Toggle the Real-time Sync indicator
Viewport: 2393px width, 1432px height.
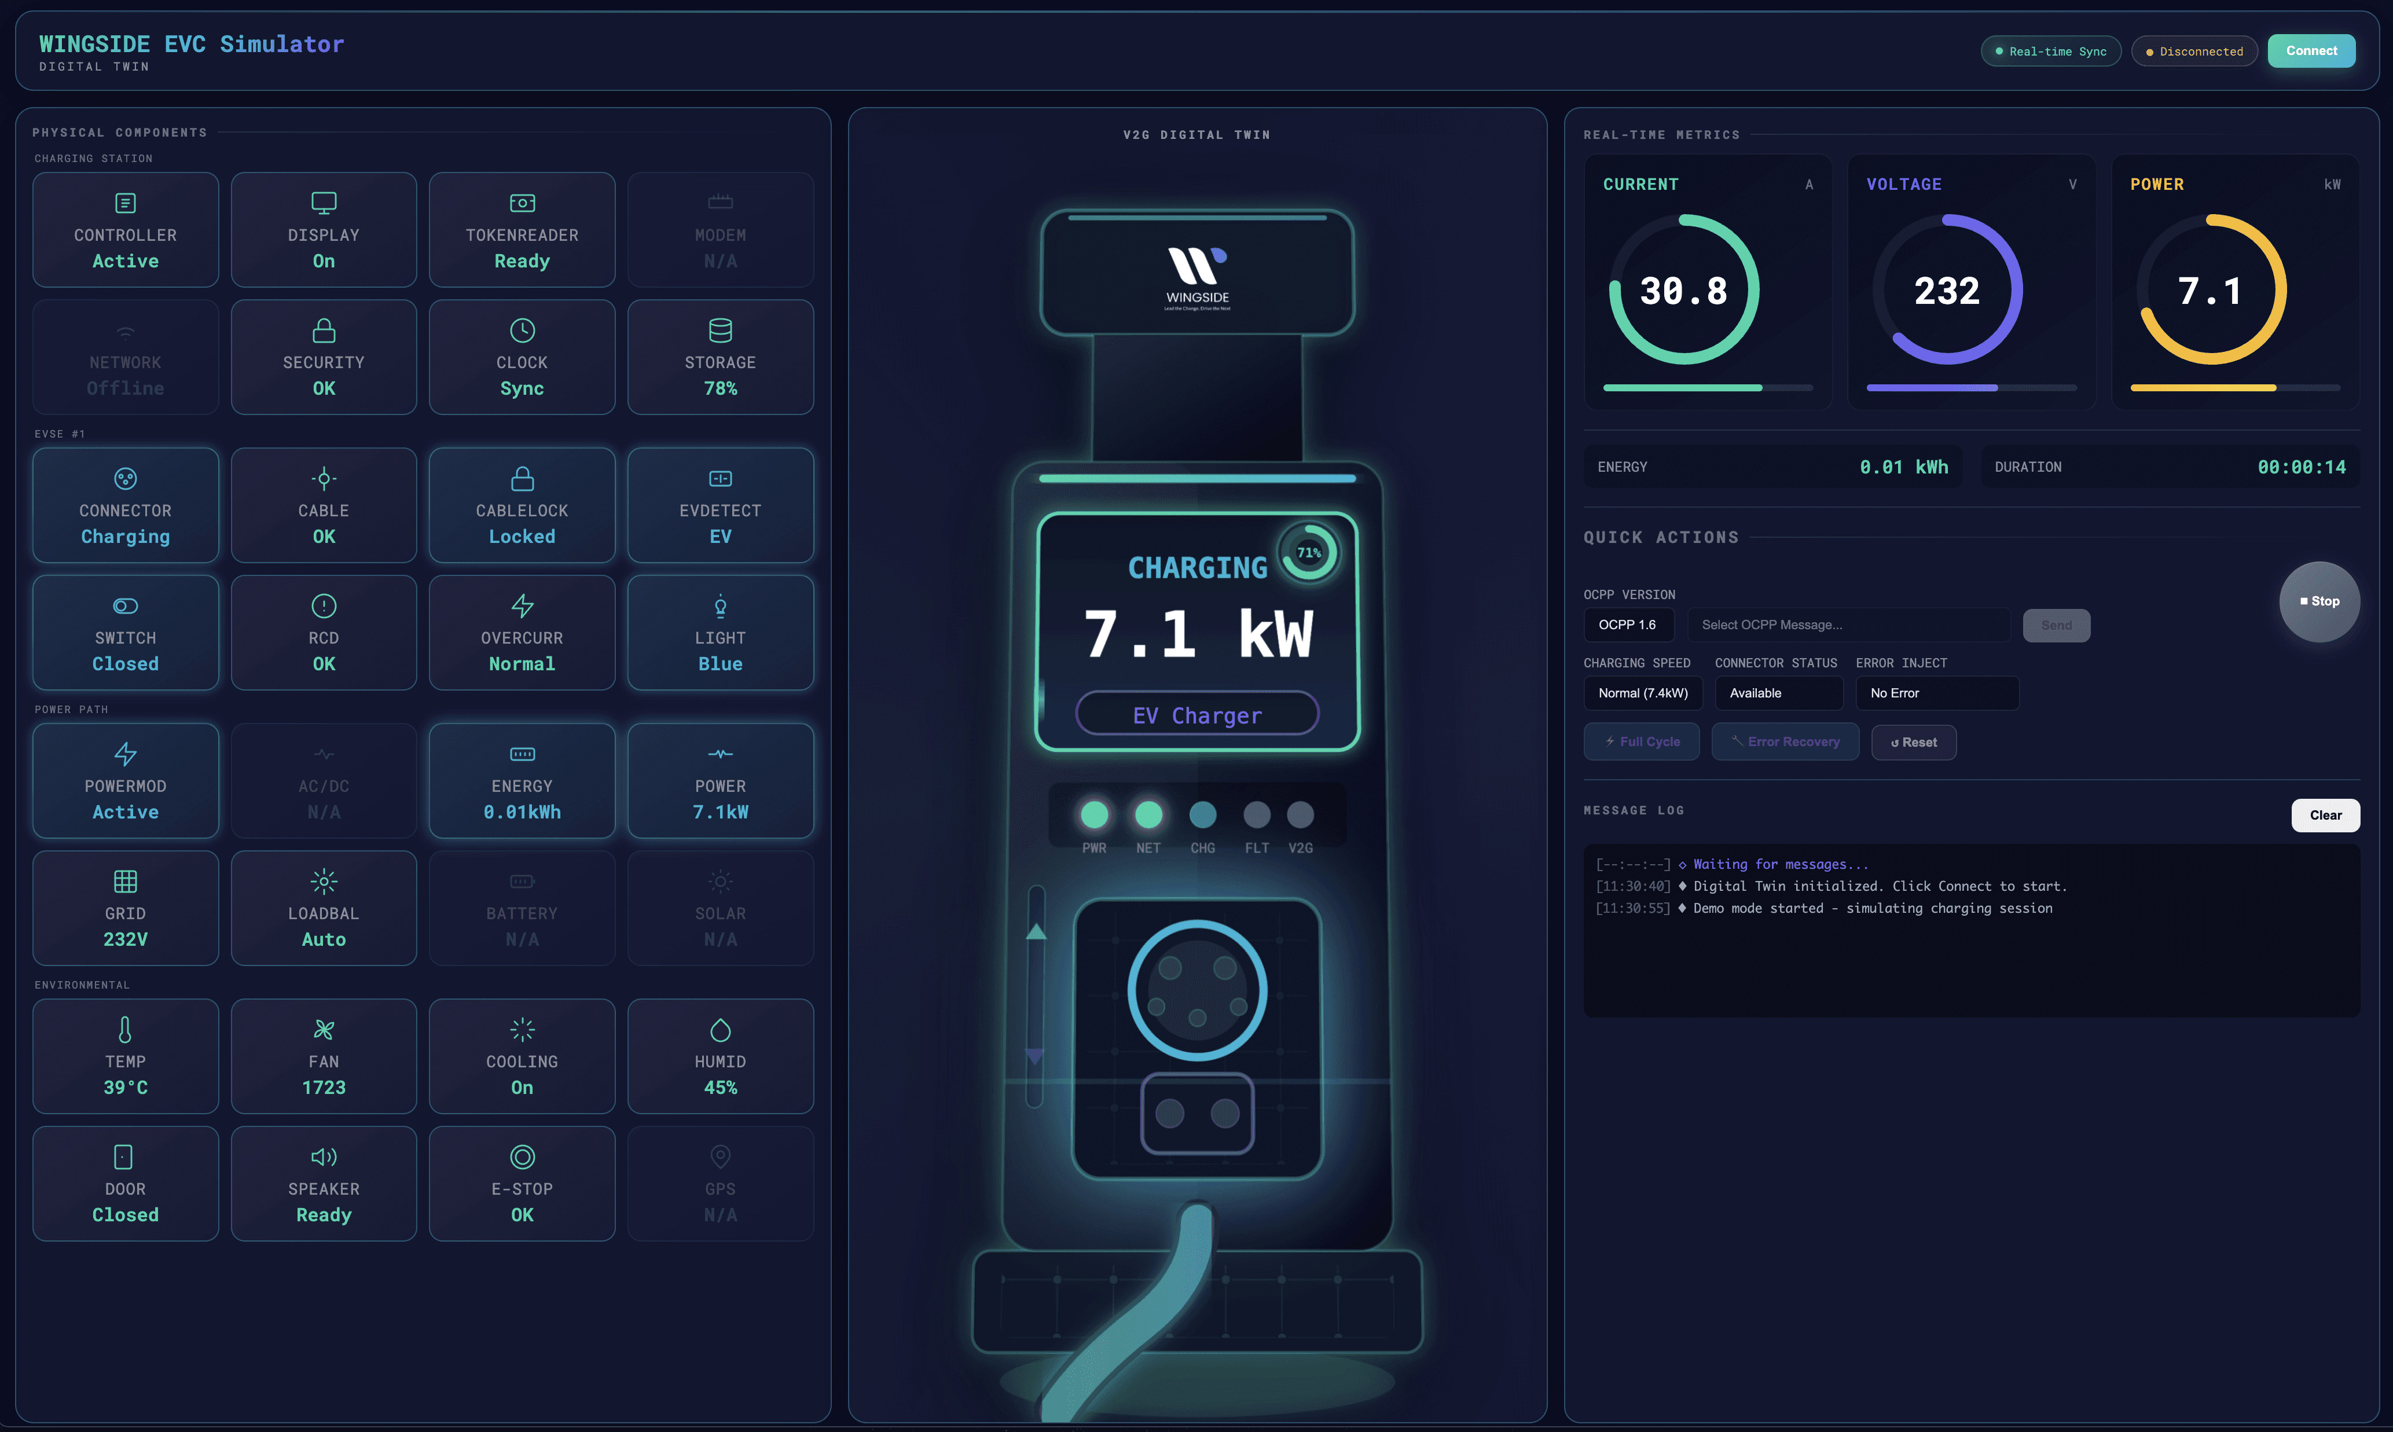(x=2050, y=51)
